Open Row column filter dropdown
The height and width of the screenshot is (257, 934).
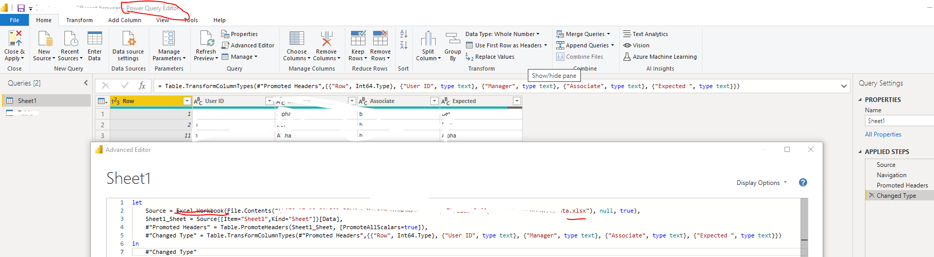[x=187, y=101]
